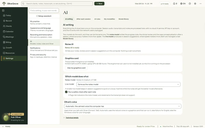The height and width of the screenshot is (128, 205).
Task: Open Privacy and security settings
Action: tap(44, 56)
